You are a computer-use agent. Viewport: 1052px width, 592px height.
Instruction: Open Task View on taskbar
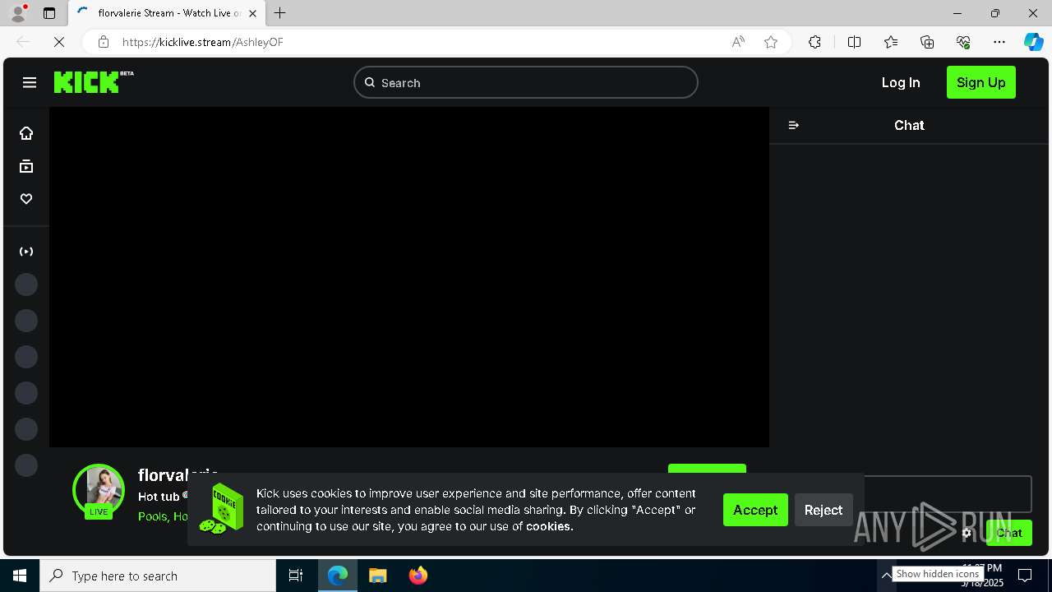click(296, 576)
